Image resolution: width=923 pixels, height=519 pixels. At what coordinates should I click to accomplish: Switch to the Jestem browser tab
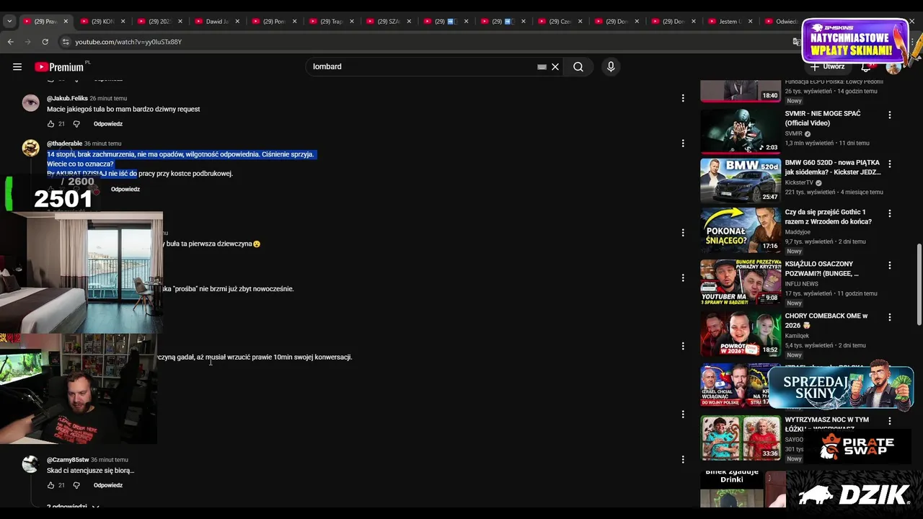(x=730, y=22)
